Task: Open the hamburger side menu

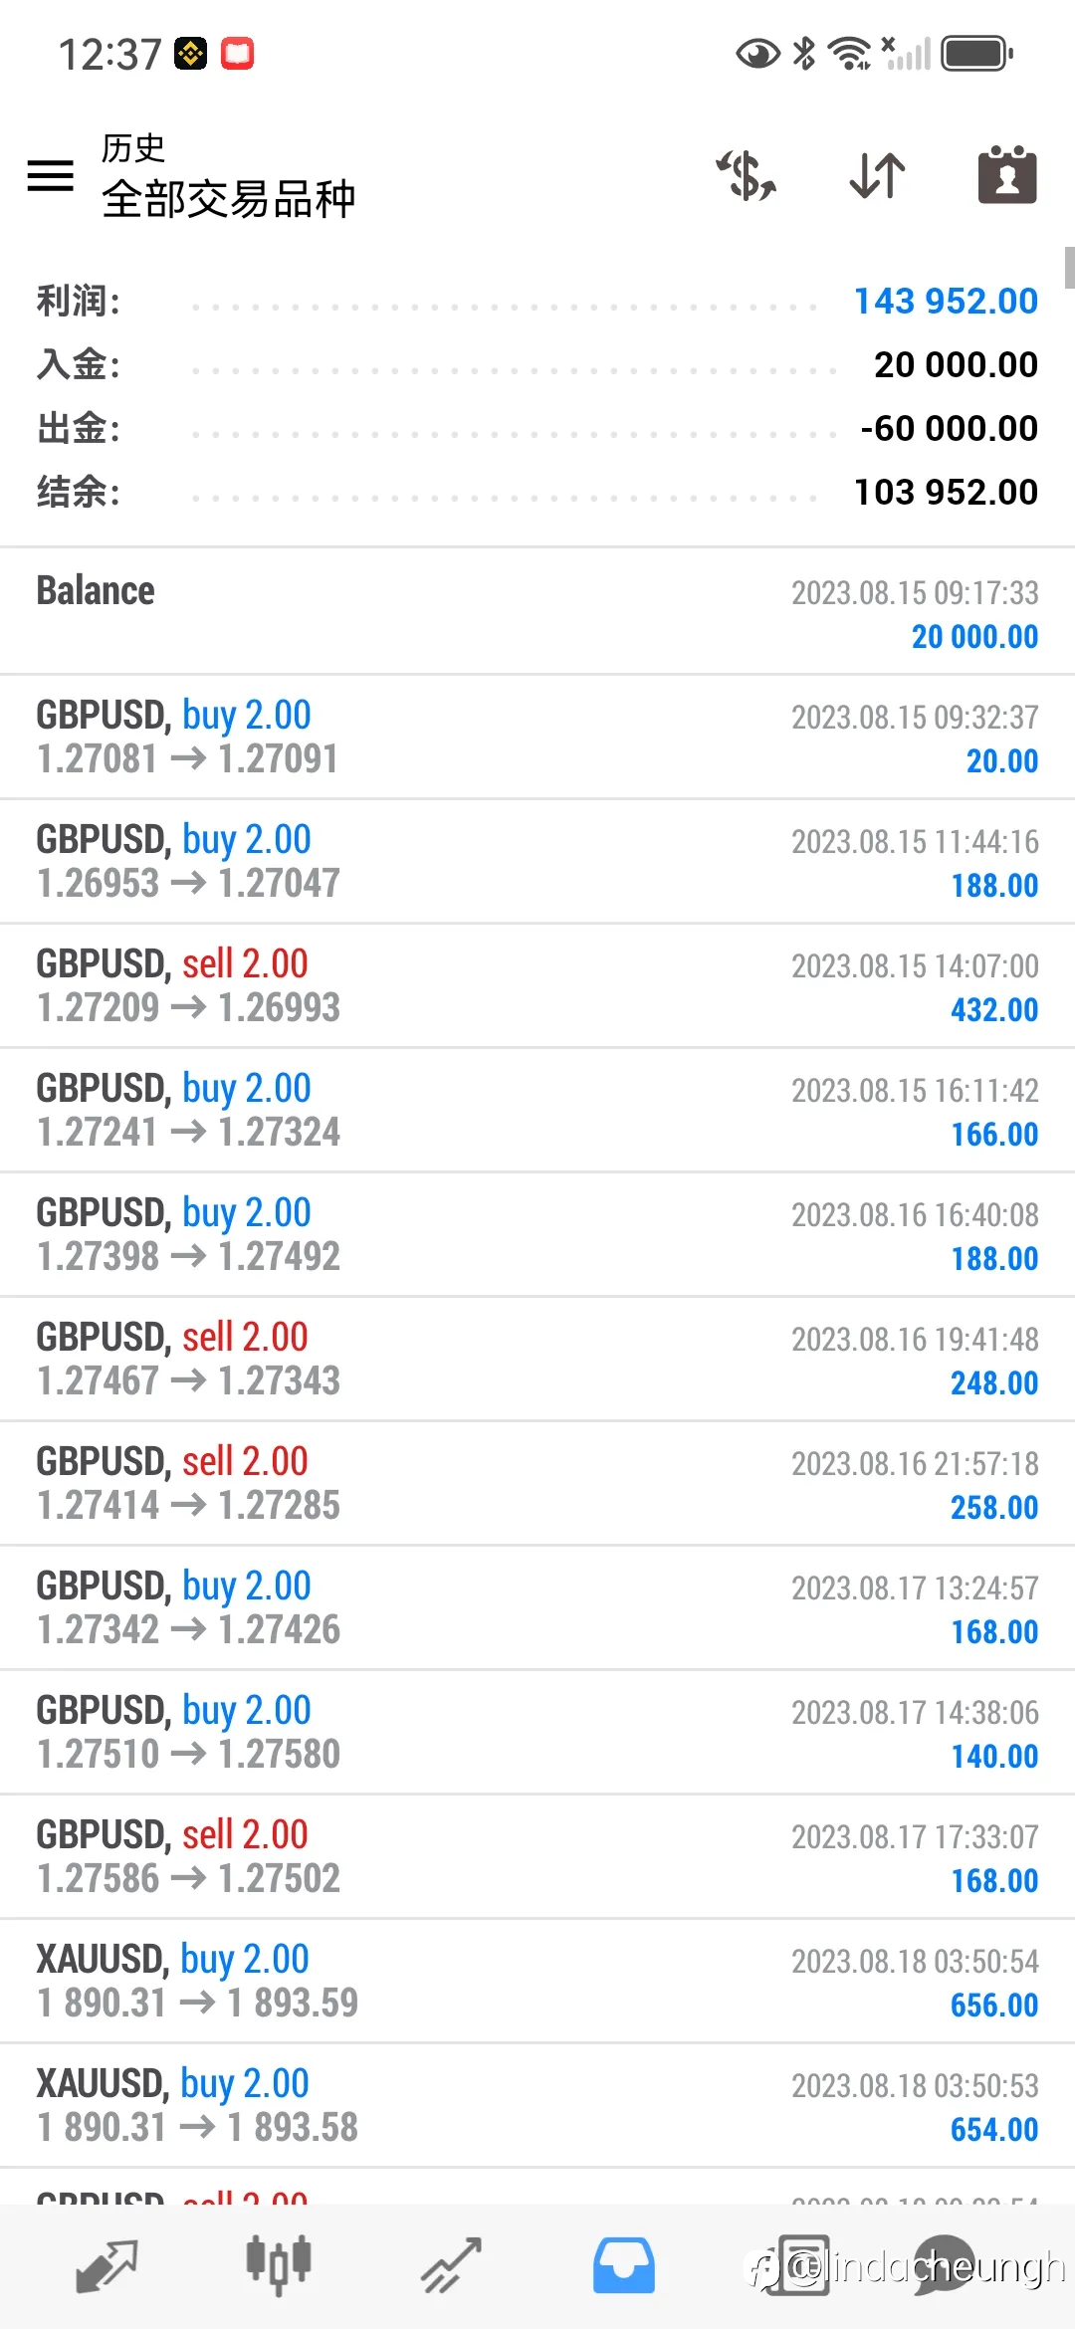Action: pos(51,175)
